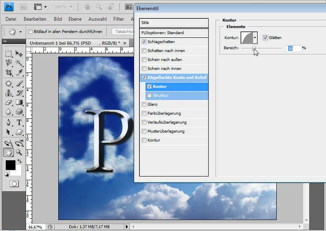Viewport: 326px width, 231px height.
Task: Reset default foreground and background colors
Action: tap(7, 174)
